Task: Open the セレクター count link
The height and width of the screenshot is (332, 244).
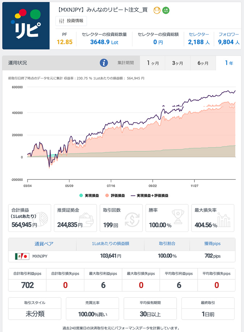Action: point(199,38)
